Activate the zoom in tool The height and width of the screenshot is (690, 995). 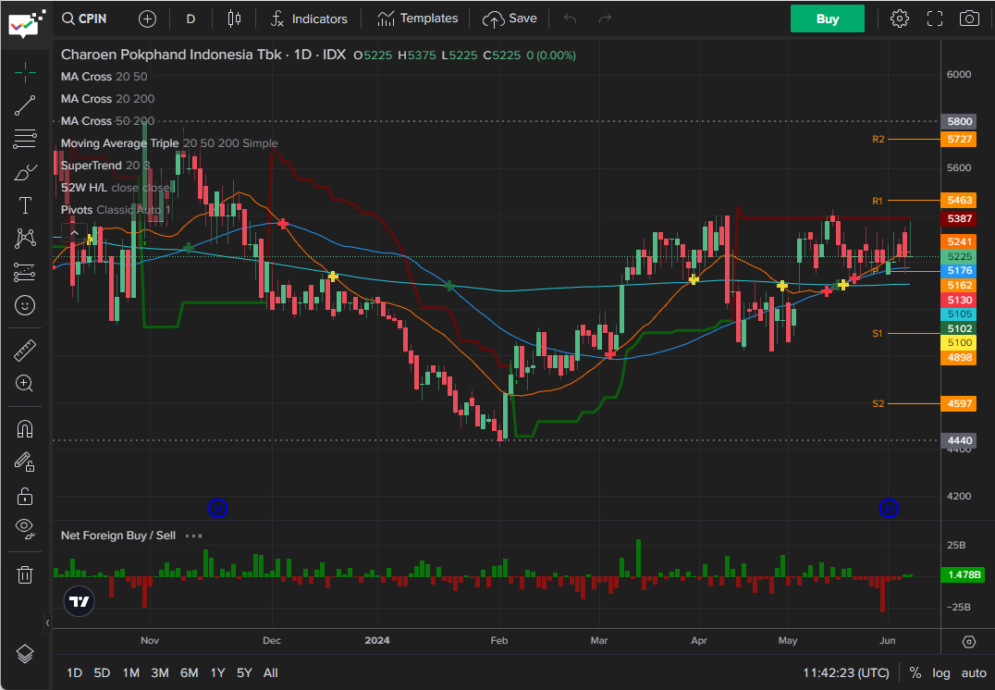(25, 383)
